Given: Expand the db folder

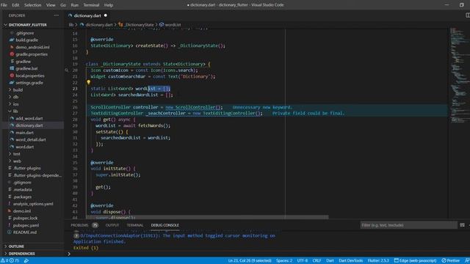Looking at the screenshot, I should click(15, 97).
